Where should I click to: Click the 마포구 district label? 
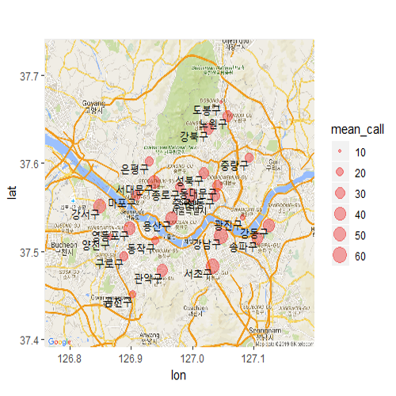click(x=122, y=203)
